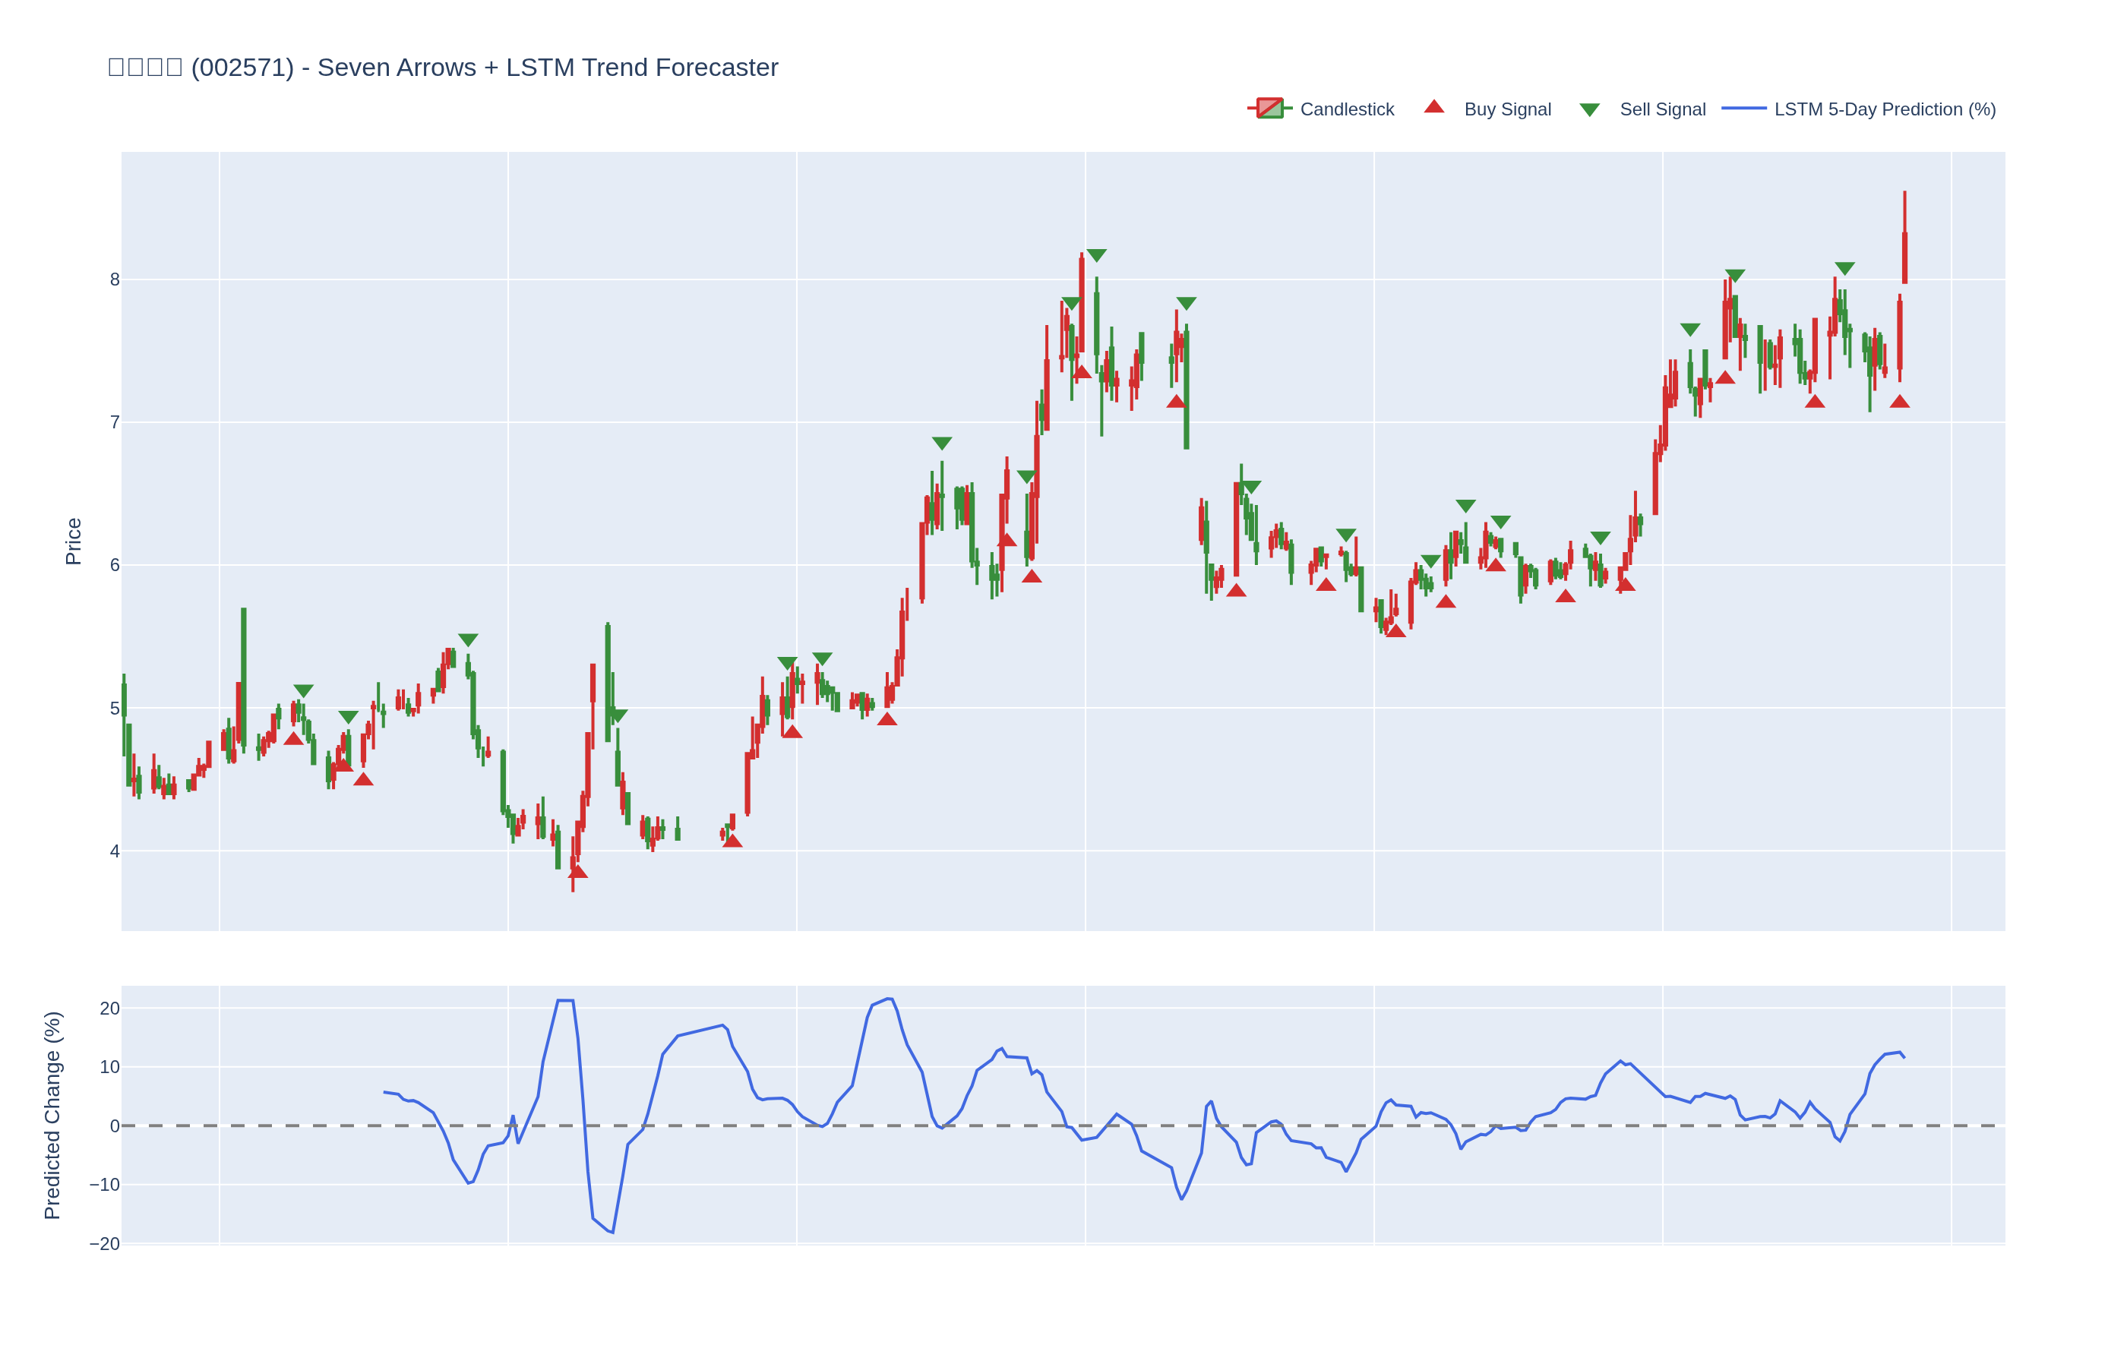Click the Candlestick legend icon
Image resolution: width=2127 pixels, height=1367 pixels.
(x=1269, y=109)
